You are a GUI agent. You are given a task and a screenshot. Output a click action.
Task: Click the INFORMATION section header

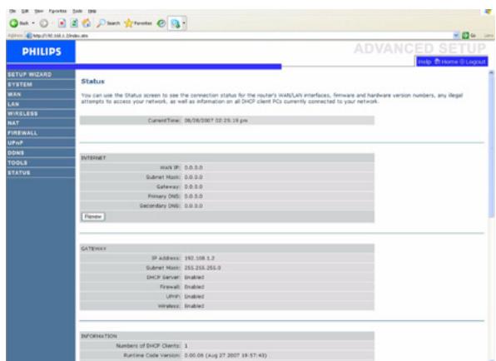pyautogui.click(x=99, y=336)
